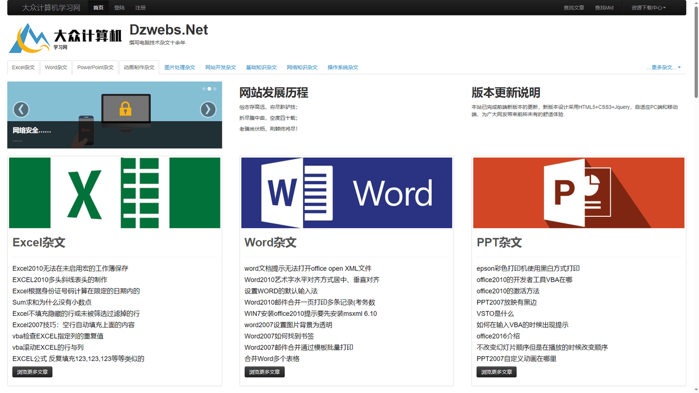Open article office2010的激活方法
The width and height of the screenshot is (699, 393).
pyautogui.click(x=508, y=291)
